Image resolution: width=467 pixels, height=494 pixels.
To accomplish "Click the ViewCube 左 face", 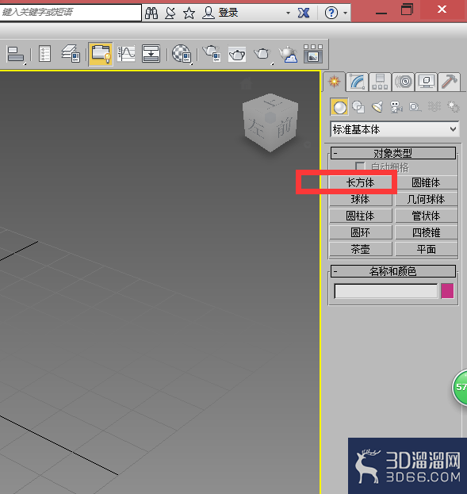I will [x=257, y=128].
